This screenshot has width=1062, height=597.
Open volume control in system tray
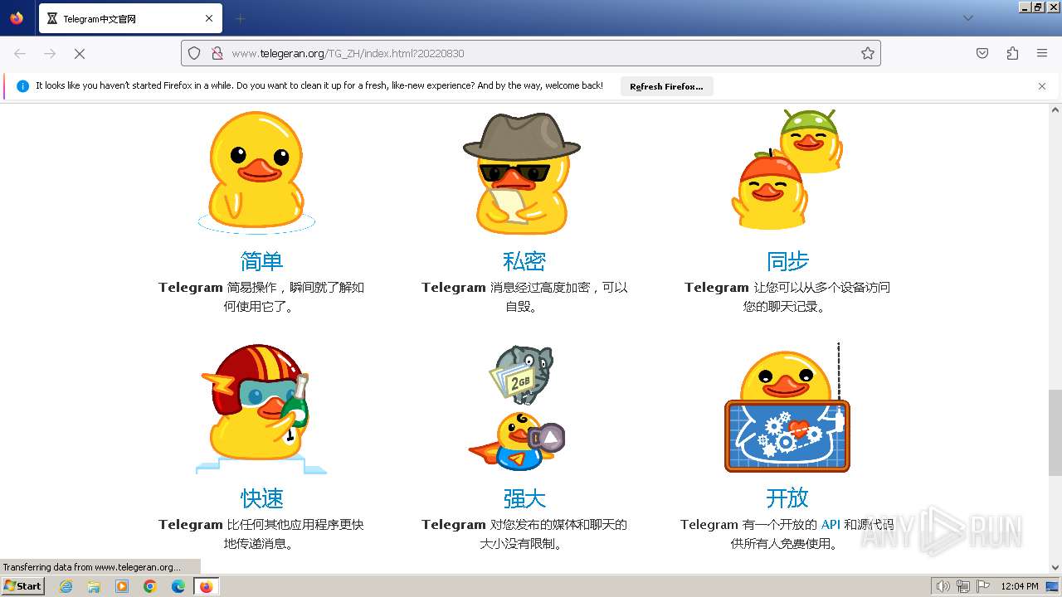coord(943,586)
